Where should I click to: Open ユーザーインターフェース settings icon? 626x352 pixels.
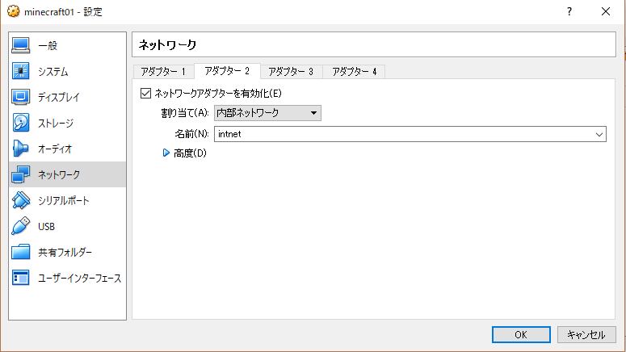pos(20,278)
